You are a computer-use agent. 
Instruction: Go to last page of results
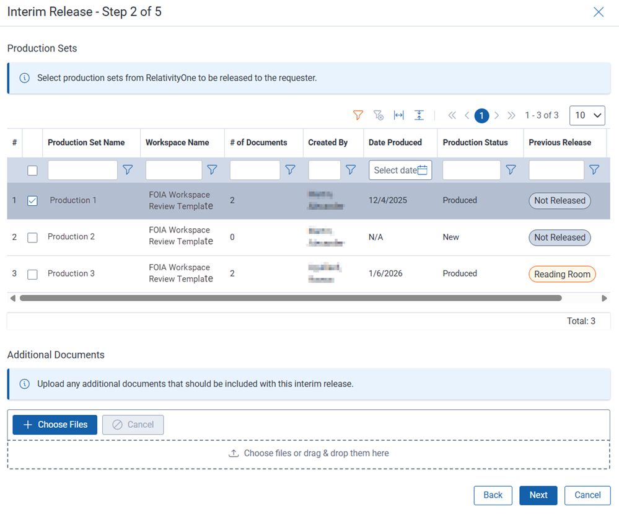511,115
